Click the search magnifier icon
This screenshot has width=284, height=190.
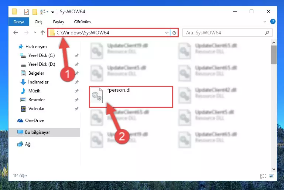(x=267, y=33)
